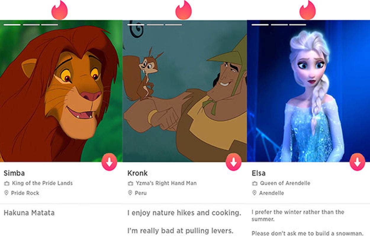Select the third photo indicator on Kronk's card

point(173,24)
